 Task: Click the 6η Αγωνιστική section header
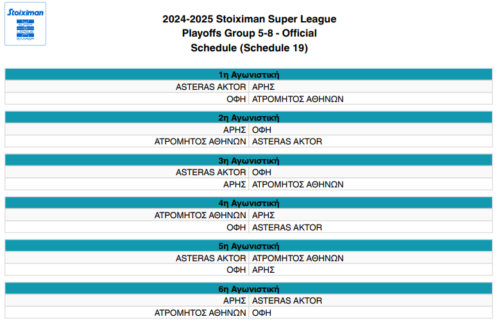tap(249, 289)
